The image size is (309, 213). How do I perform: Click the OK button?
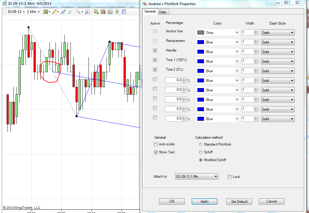pyautogui.click(x=172, y=201)
